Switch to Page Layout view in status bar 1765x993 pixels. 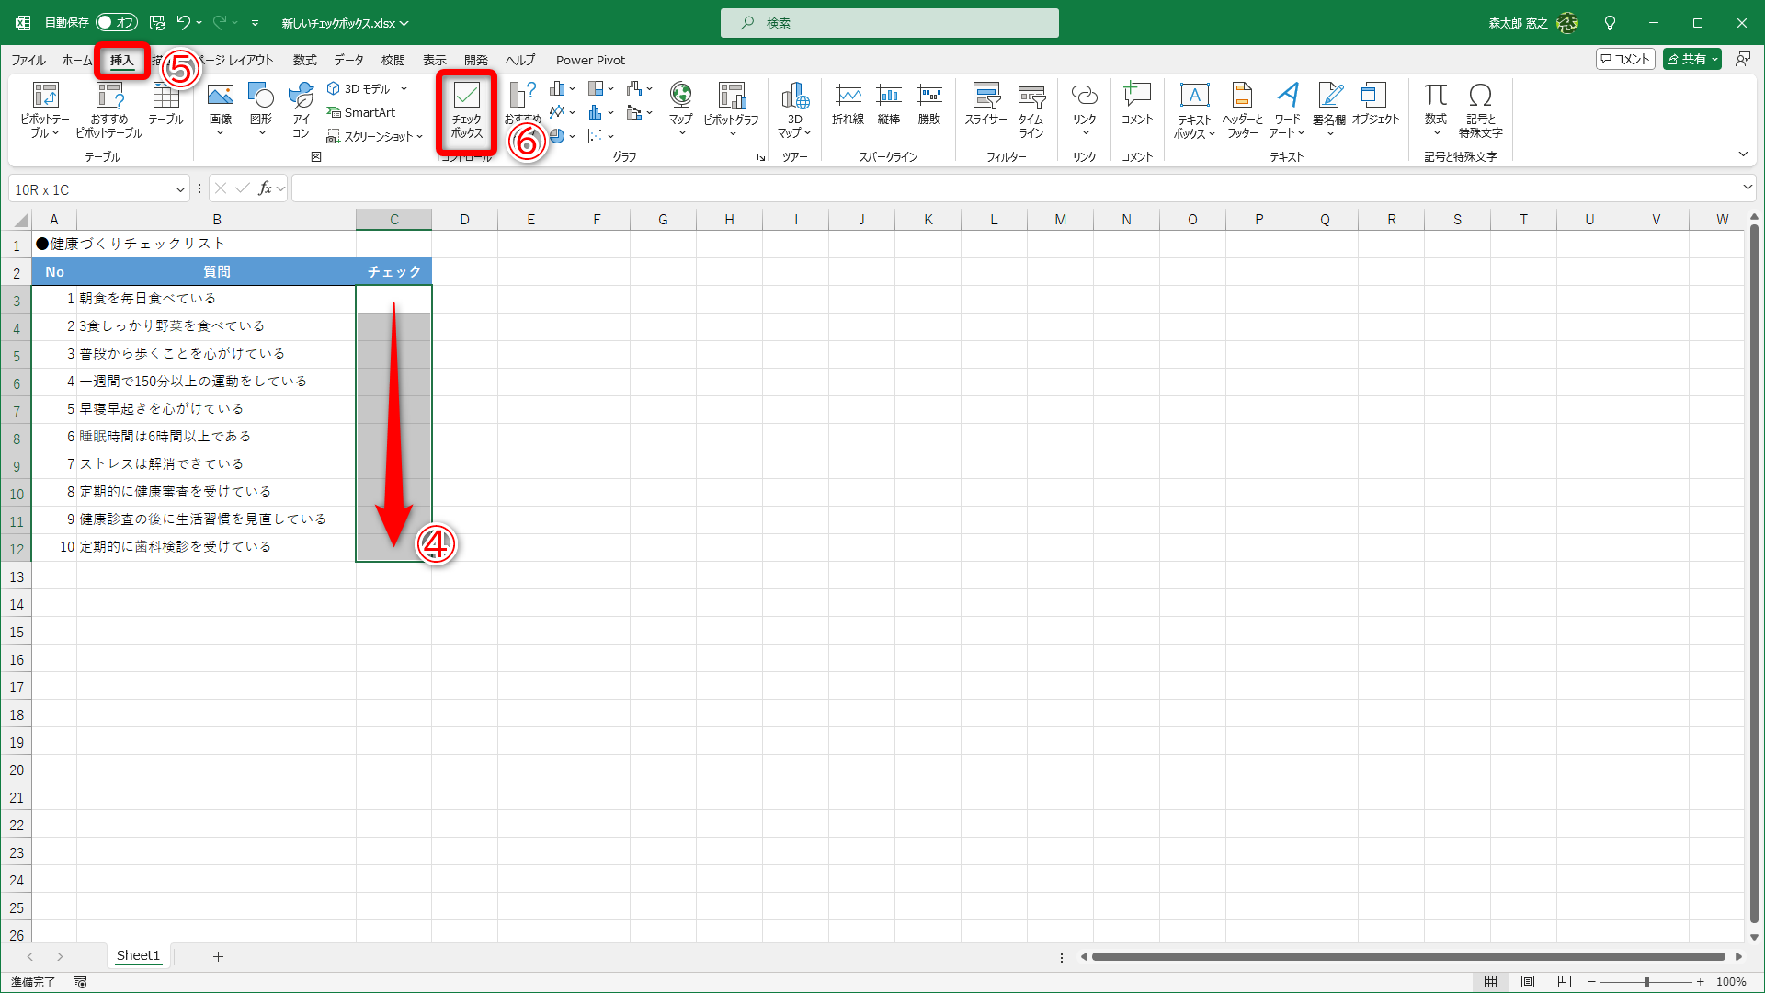[1527, 982]
